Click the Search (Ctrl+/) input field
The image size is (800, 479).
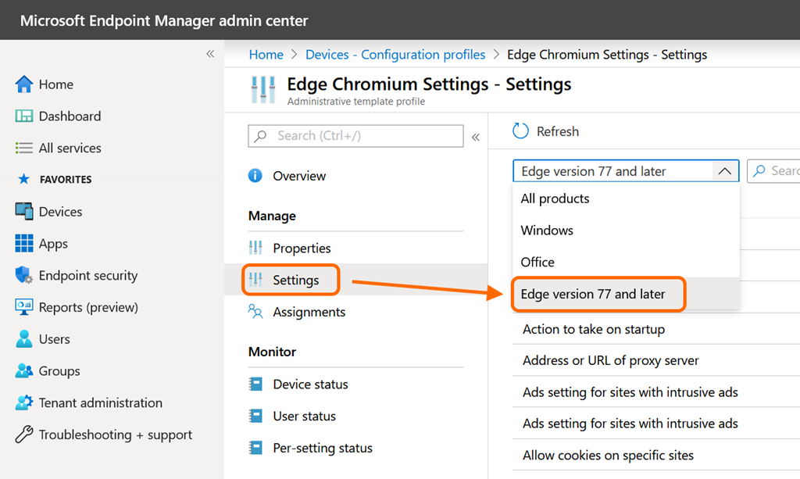pos(364,136)
